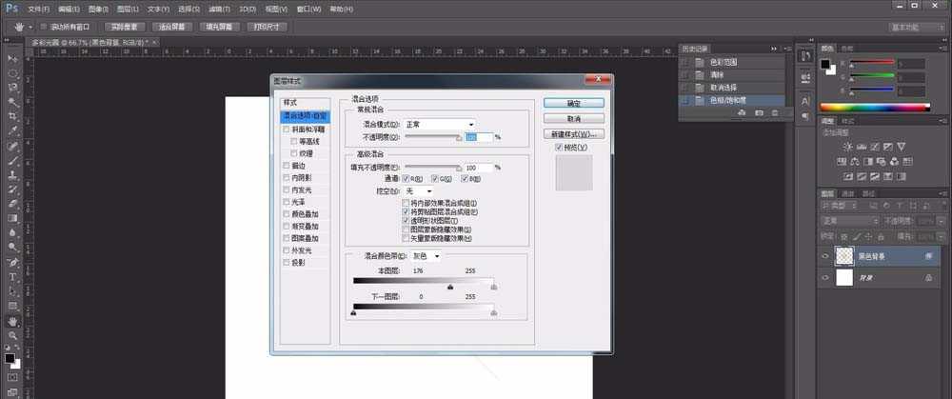Click the character (A) panel icon
952x399 pixels.
click(x=804, y=100)
